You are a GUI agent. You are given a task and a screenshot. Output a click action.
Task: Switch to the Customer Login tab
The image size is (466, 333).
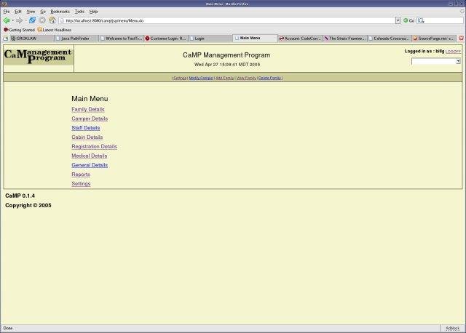[x=166, y=39]
